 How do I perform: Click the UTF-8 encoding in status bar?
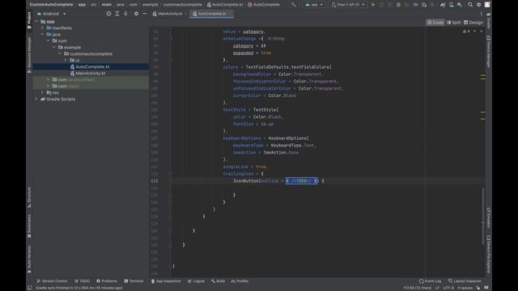click(448, 288)
